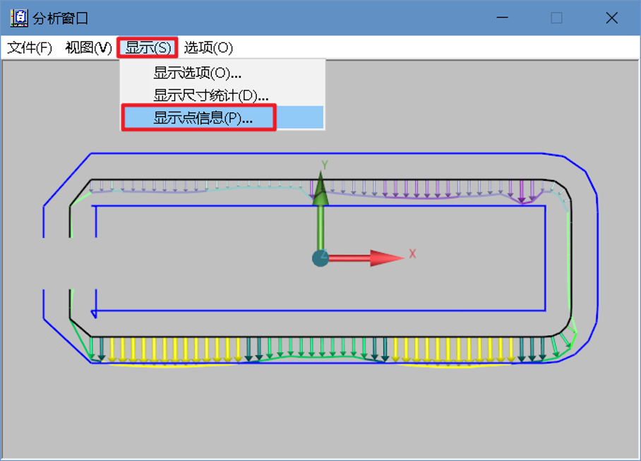Click the green Y axis label
641x461 pixels.
pyautogui.click(x=325, y=164)
